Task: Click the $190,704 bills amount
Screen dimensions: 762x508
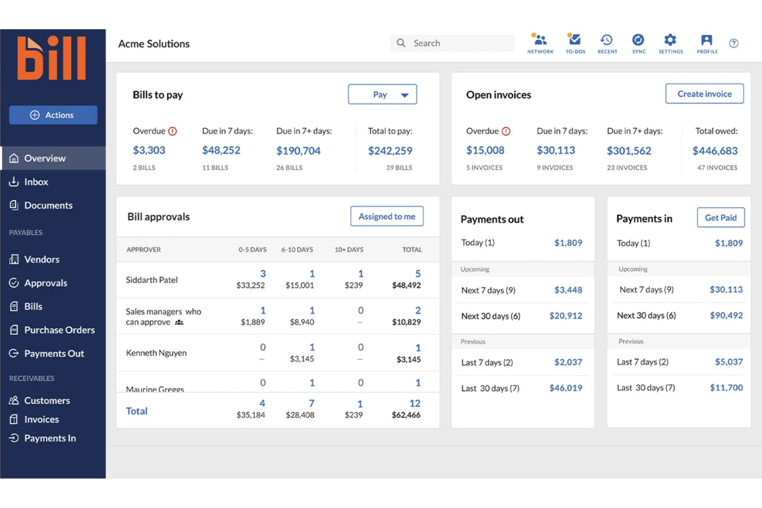Action: (299, 151)
